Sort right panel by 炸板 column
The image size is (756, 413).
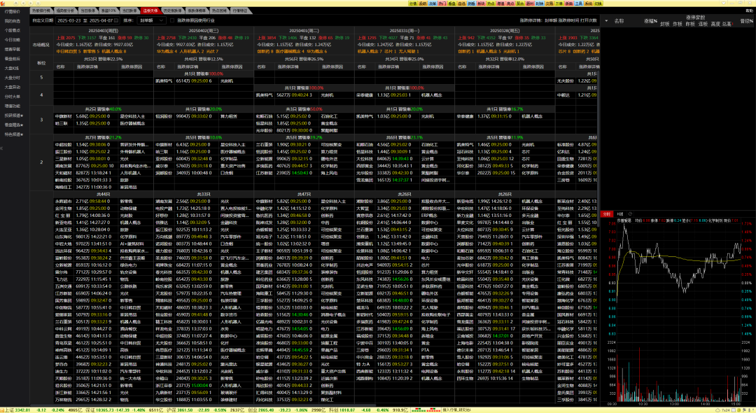[678, 24]
